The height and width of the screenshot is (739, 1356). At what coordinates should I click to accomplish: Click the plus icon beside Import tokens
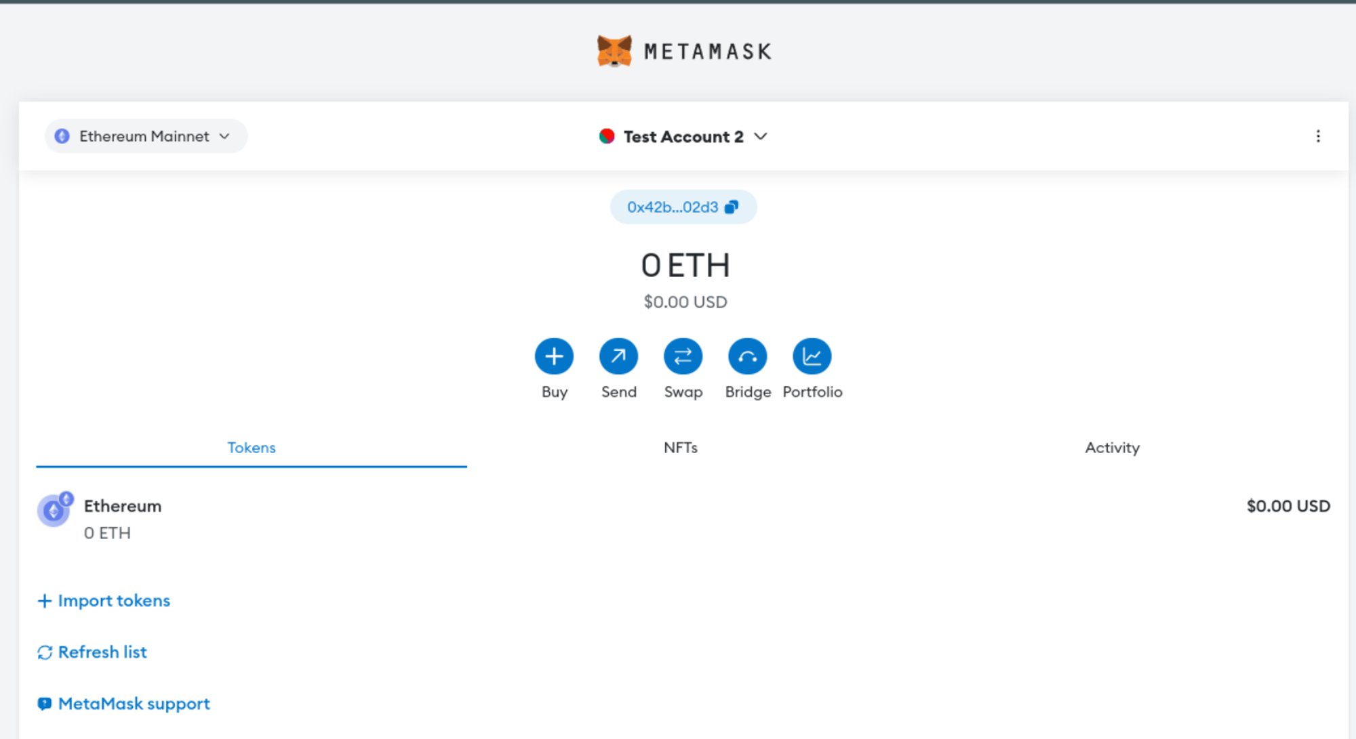click(45, 601)
